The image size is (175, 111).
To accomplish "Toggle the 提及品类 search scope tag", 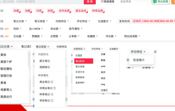I will point(81,11).
